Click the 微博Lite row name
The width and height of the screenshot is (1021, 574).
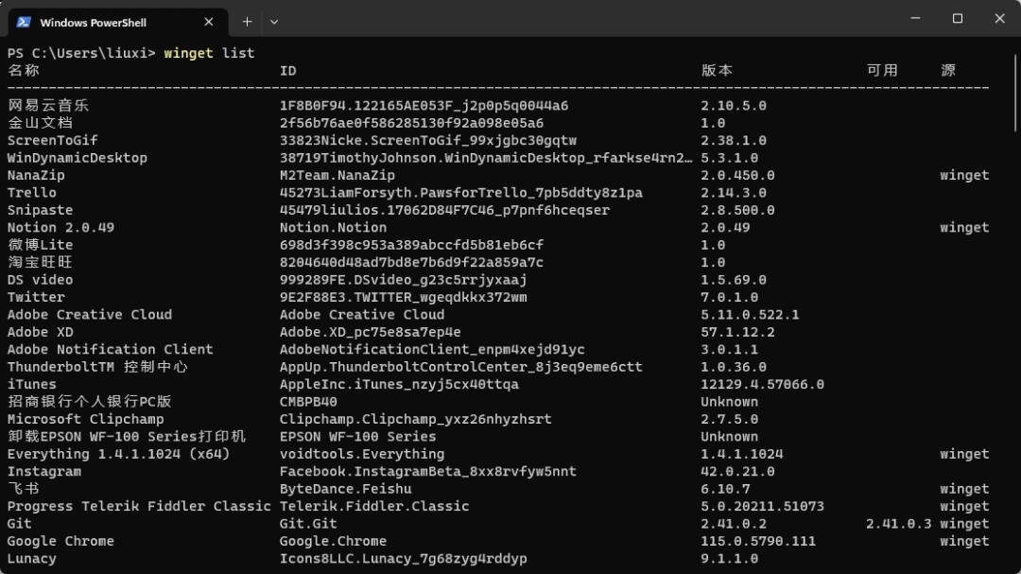41,245
